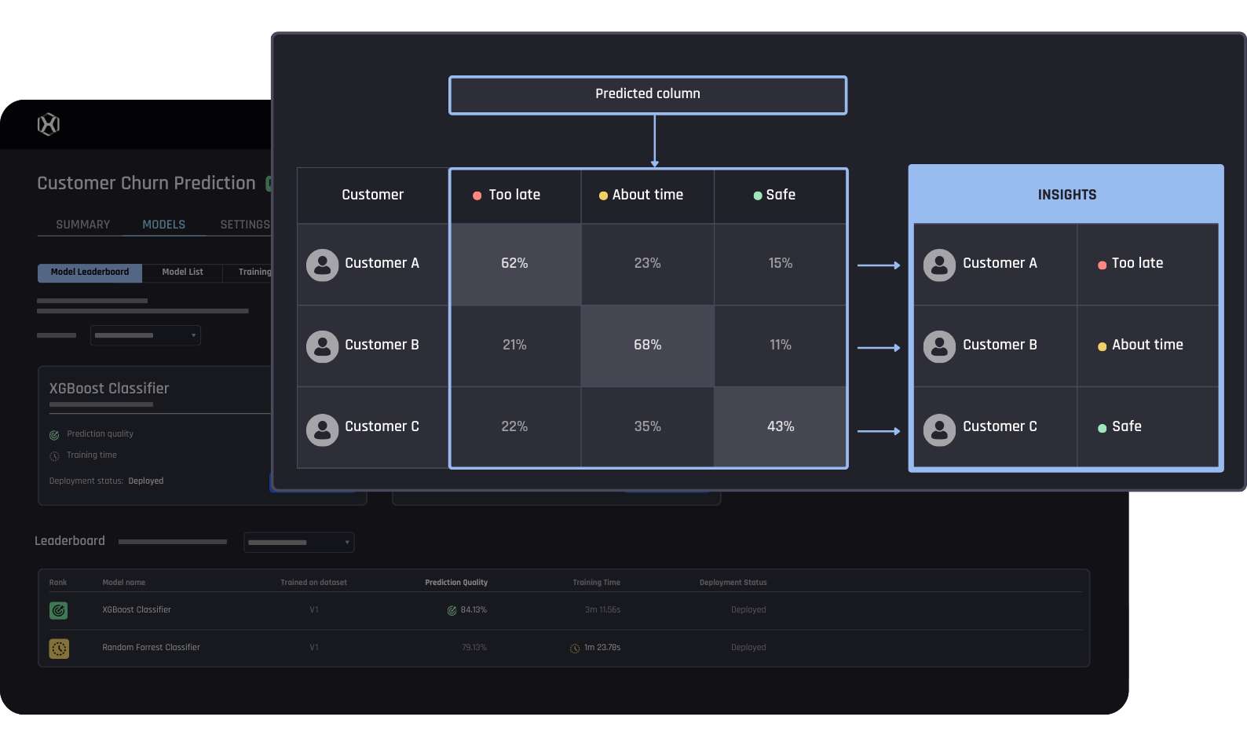Click the Predicted column label box
The height and width of the screenshot is (746, 1247).
coord(648,95)
